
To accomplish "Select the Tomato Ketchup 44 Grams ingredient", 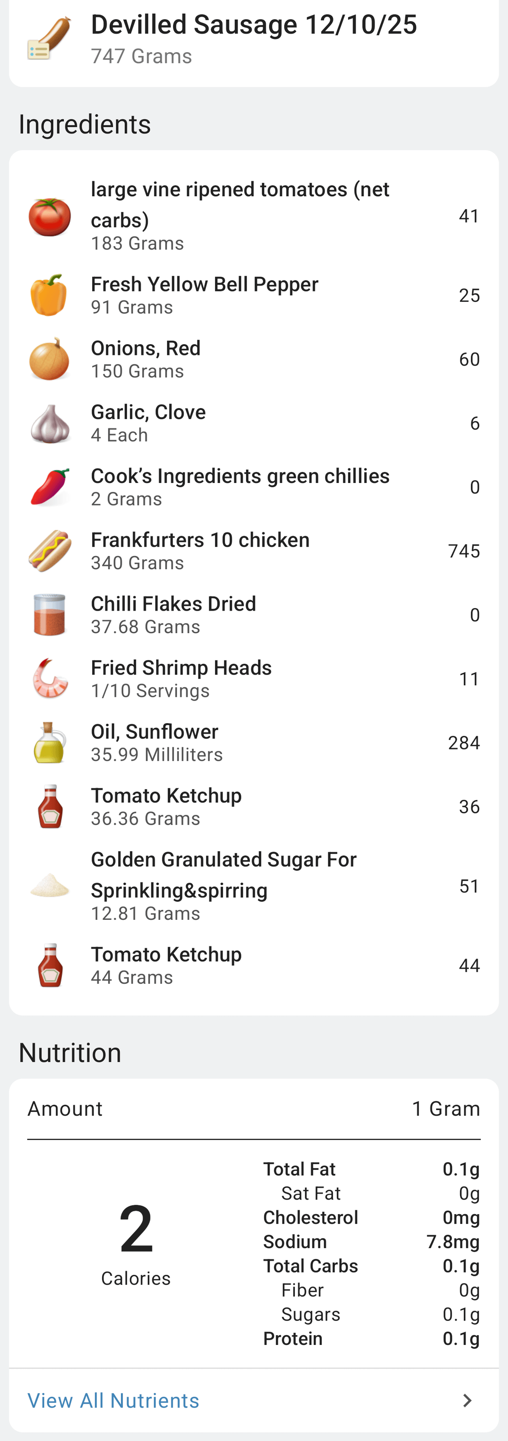I will tap(166, 965).
